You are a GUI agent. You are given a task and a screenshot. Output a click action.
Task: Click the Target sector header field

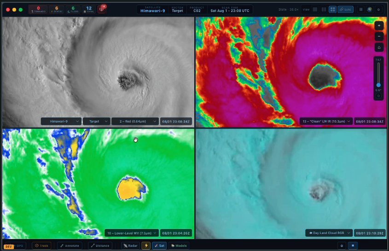177,9
